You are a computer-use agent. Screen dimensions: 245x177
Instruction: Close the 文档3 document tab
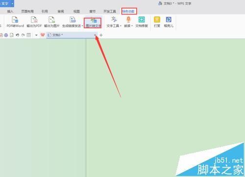(95, 35)
